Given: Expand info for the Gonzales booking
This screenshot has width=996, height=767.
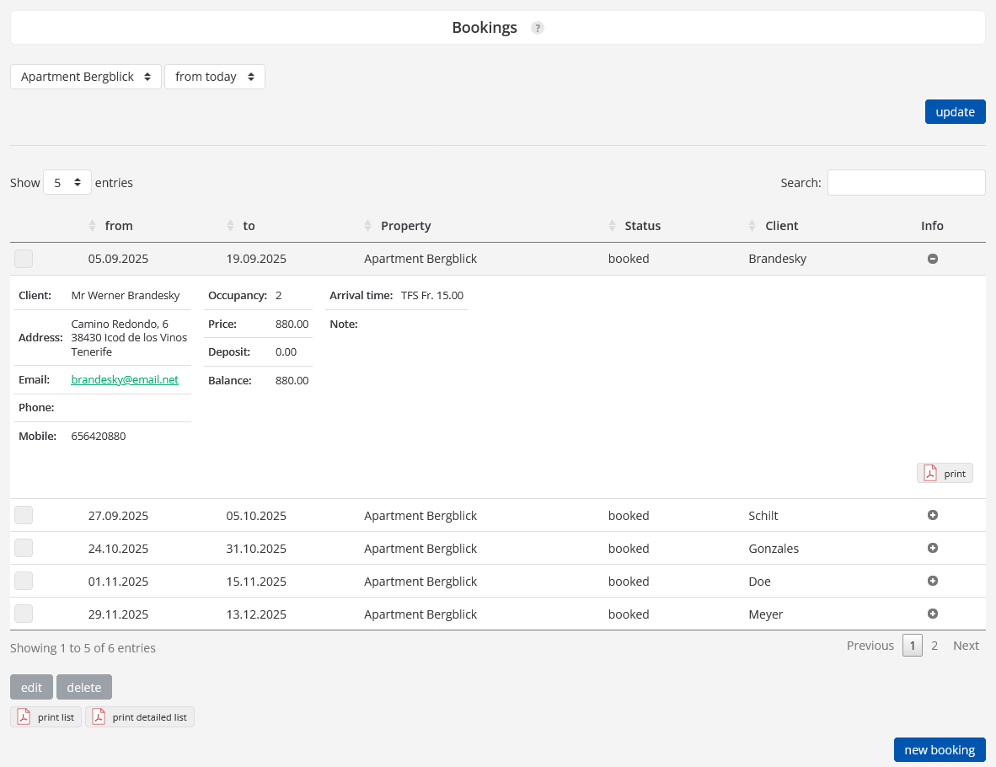Looking at the screenshot, I should [x=932, y=548].
